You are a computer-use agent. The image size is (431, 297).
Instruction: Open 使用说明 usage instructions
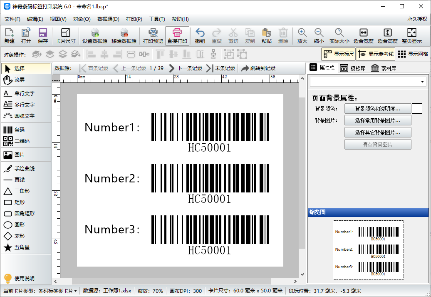[19, 279]
